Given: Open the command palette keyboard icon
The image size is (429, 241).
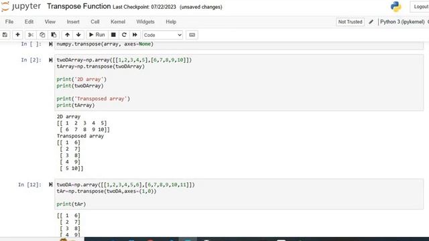Looking at the screenshot, I should [192, 35].
